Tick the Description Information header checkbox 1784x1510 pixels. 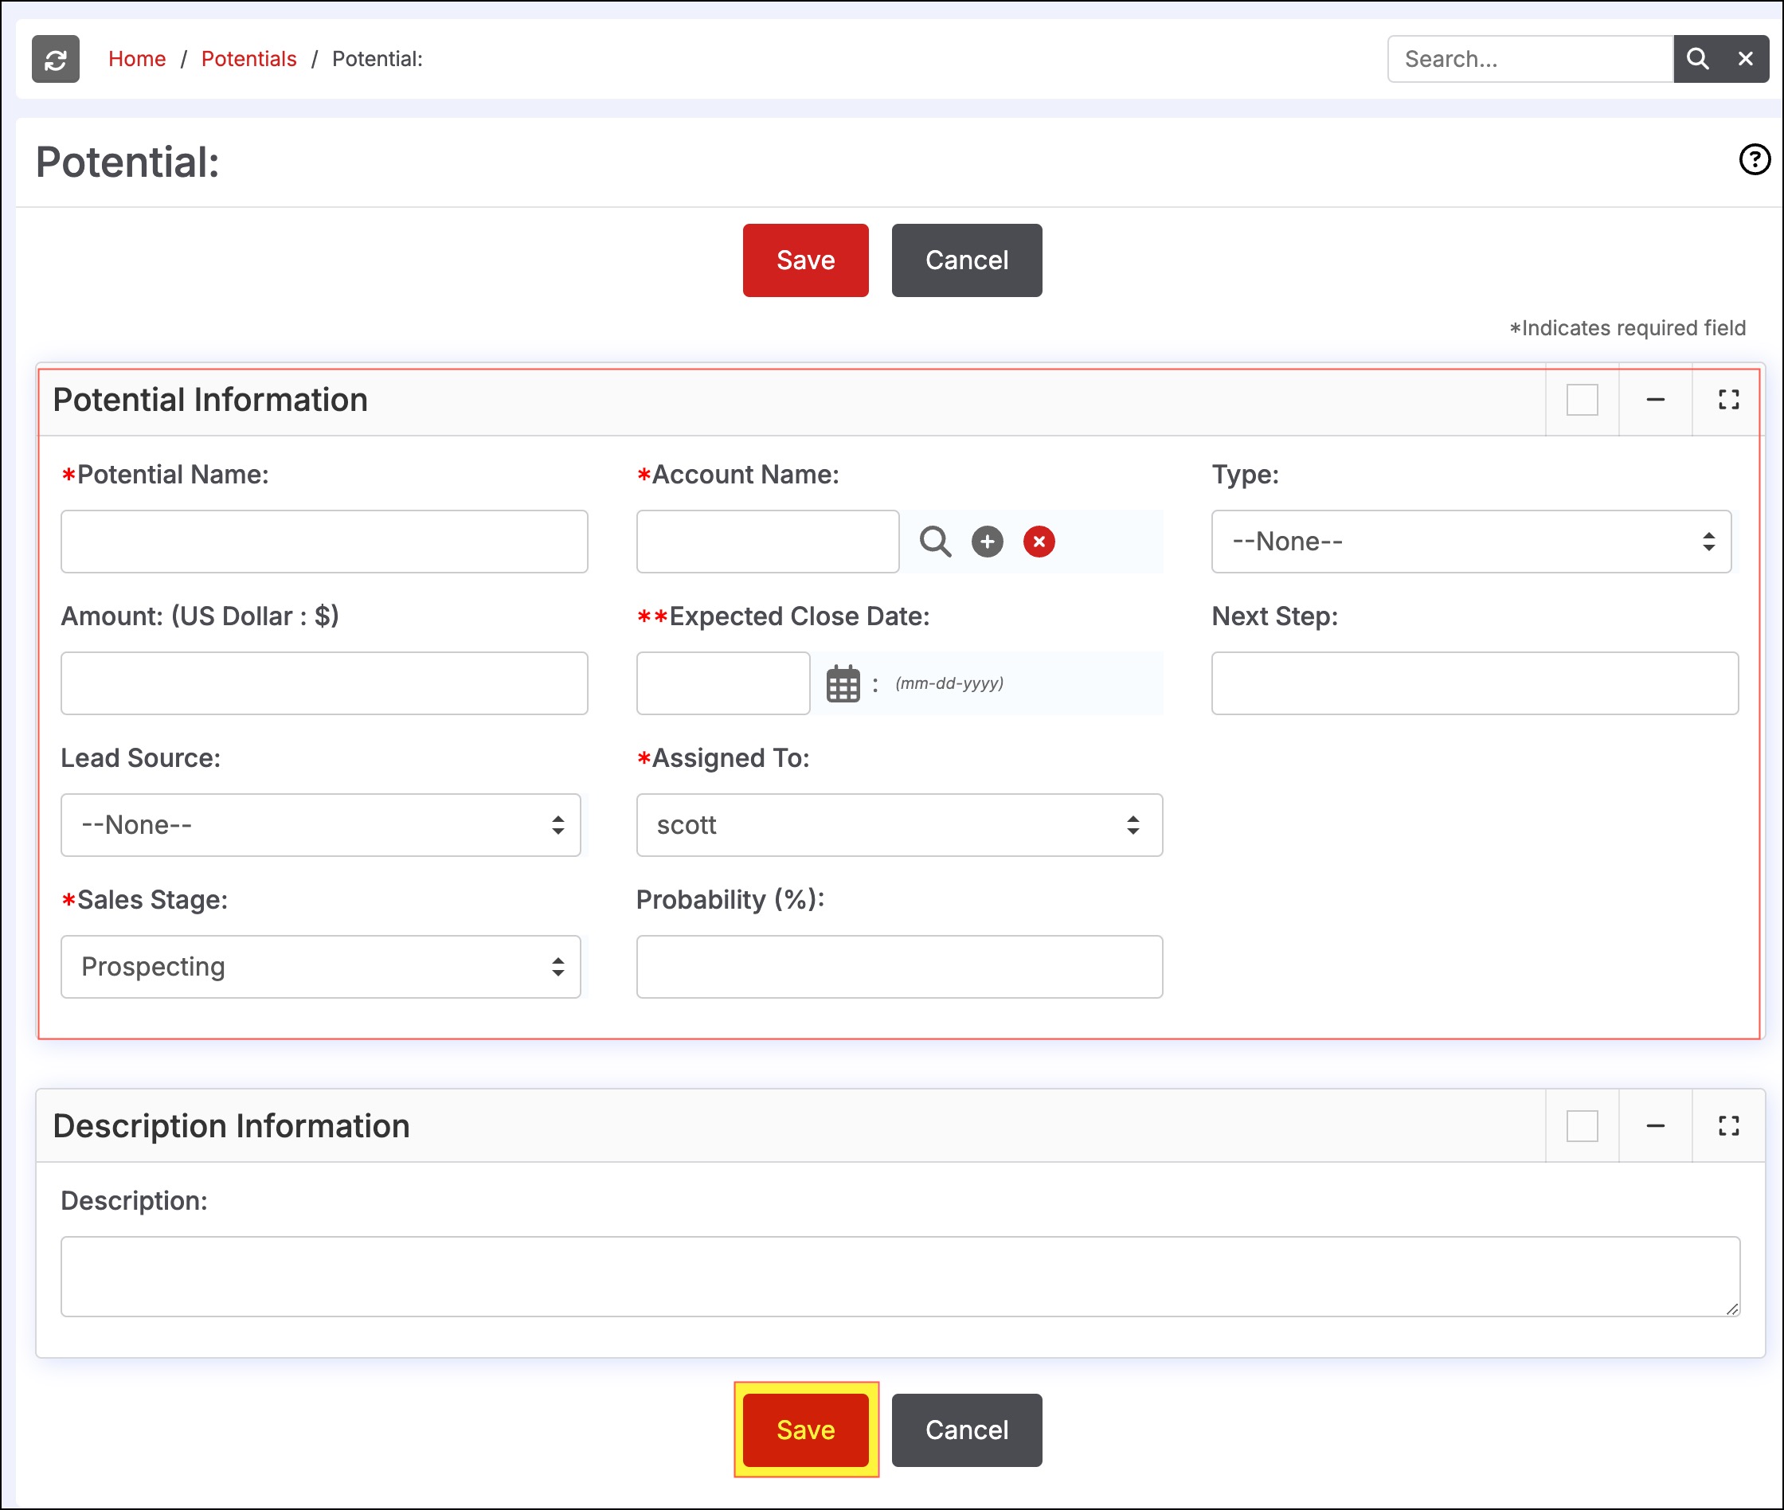coord(1582,1125)
